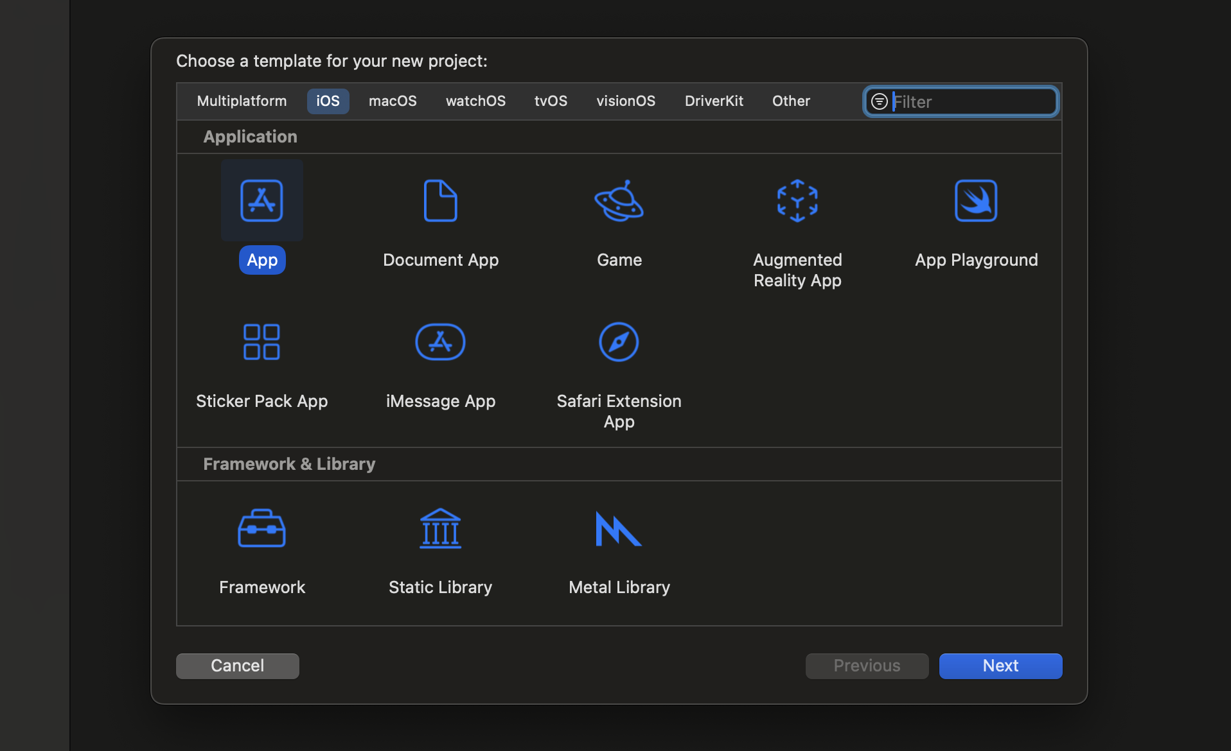Select the Framework toolbox icon

tap(261, 528)
